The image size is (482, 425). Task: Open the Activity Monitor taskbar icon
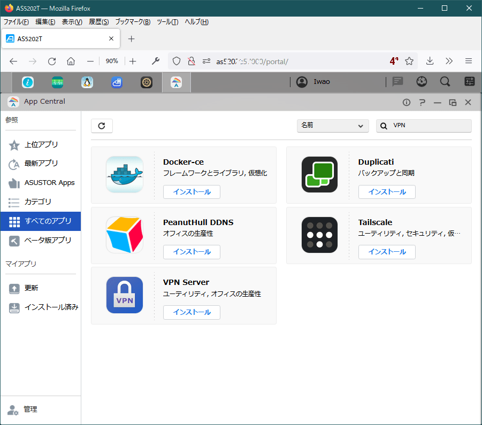point(57,82)
